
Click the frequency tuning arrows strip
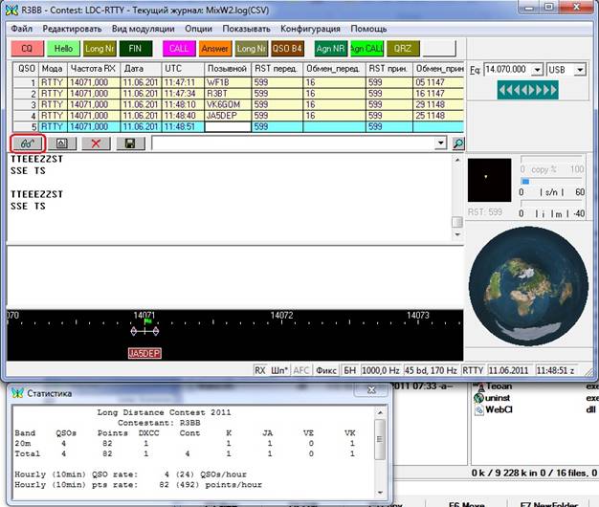click(528, 90)
